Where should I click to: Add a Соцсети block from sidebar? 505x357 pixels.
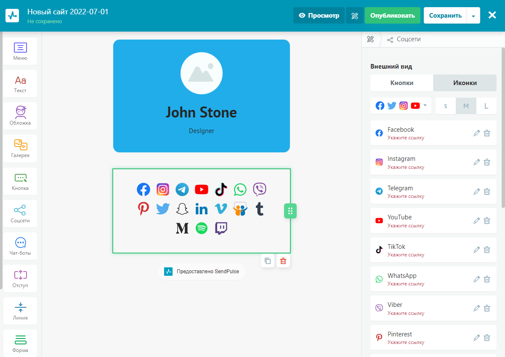pos(20,214)
